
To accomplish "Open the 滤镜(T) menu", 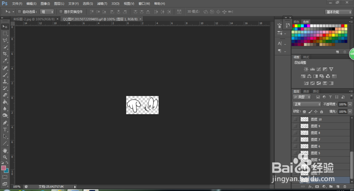I will (x=102, y=4).
